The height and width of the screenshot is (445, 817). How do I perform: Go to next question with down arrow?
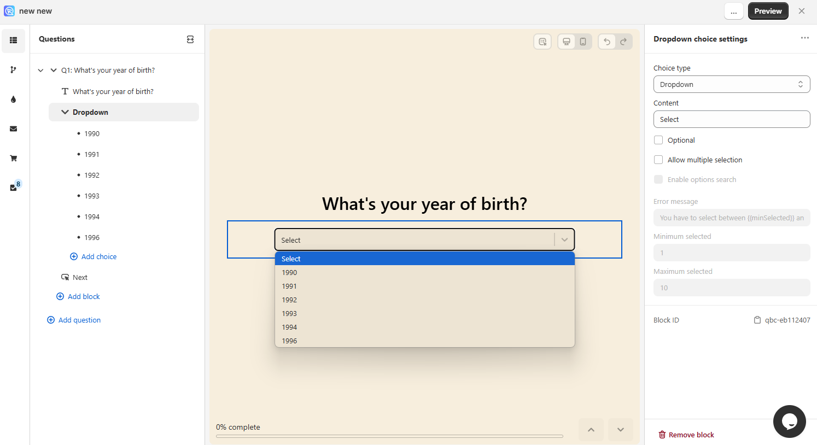pyautogui.click(x=621, y=430)
